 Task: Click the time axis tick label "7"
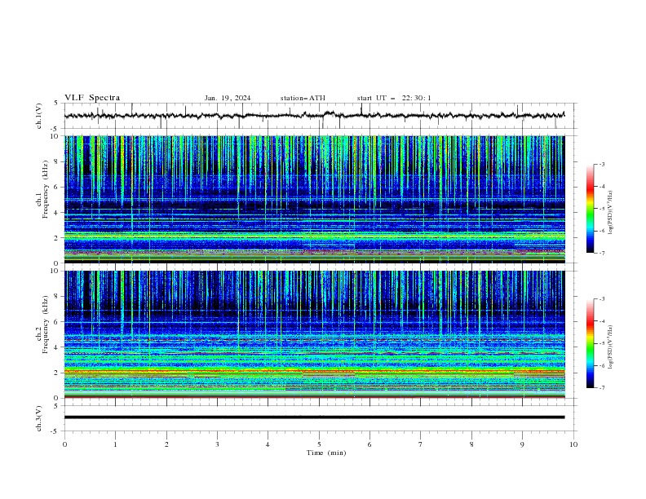point(421,444)
